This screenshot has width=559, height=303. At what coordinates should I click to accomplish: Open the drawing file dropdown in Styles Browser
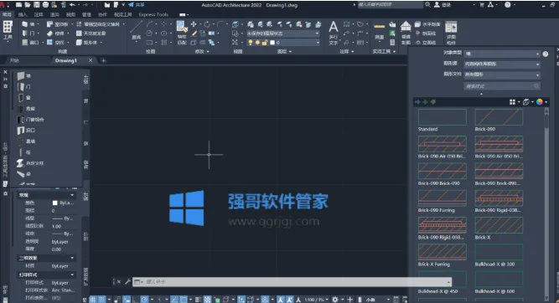point(502,74)
